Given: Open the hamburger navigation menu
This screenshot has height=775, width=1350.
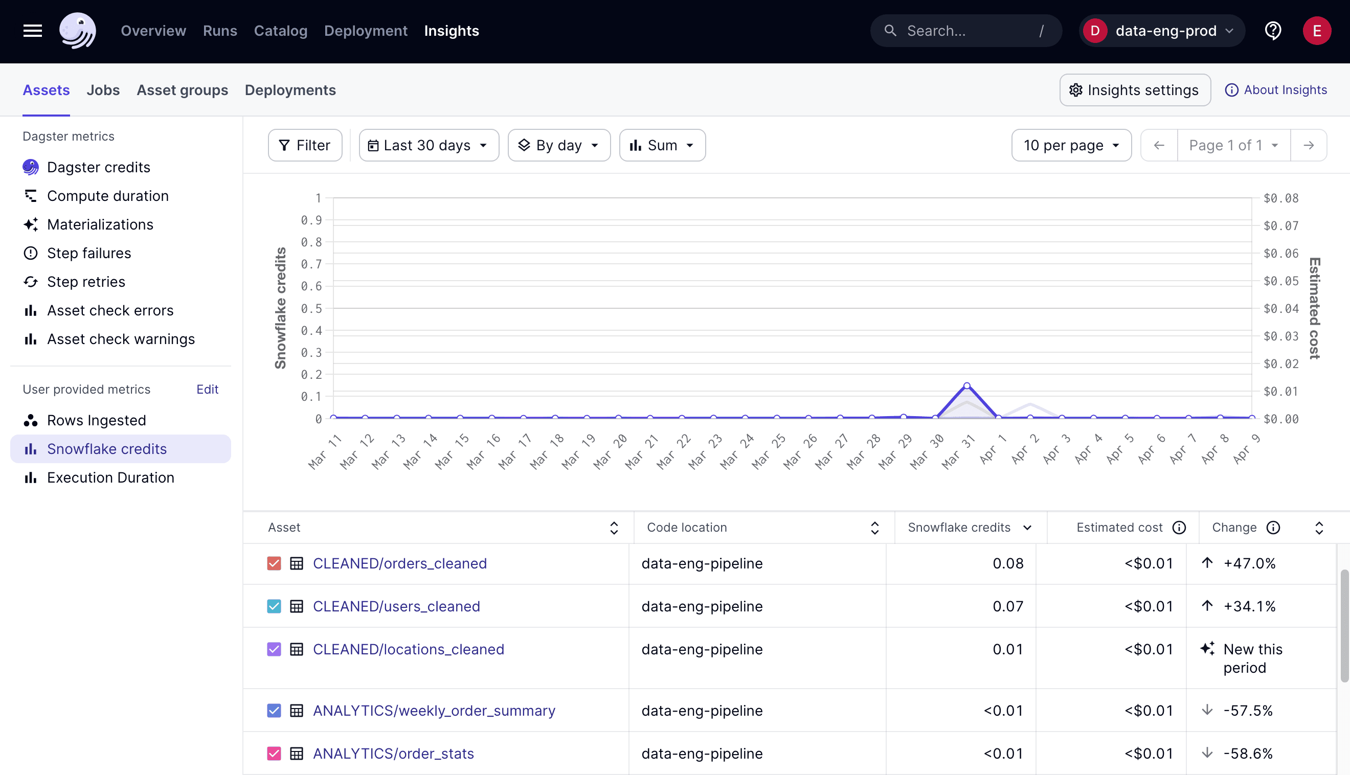Looking at the screenshot, I should (x=31, y=30).
